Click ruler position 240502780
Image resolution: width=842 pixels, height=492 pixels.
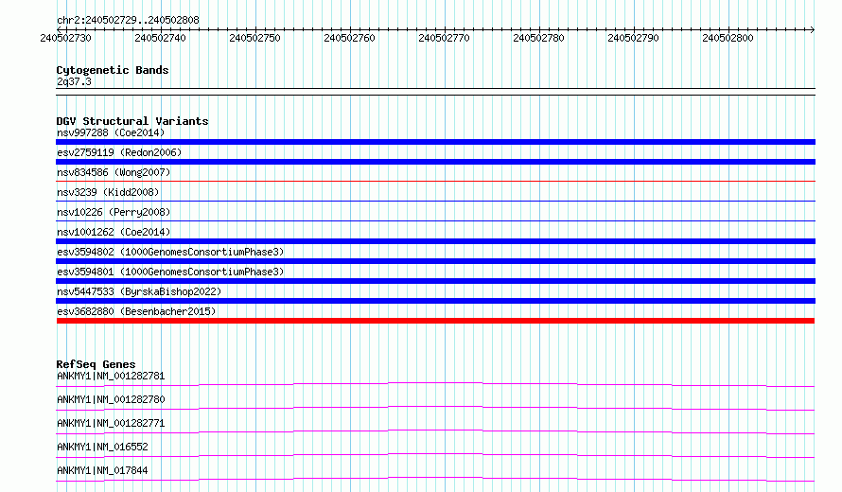coord(538,38)
